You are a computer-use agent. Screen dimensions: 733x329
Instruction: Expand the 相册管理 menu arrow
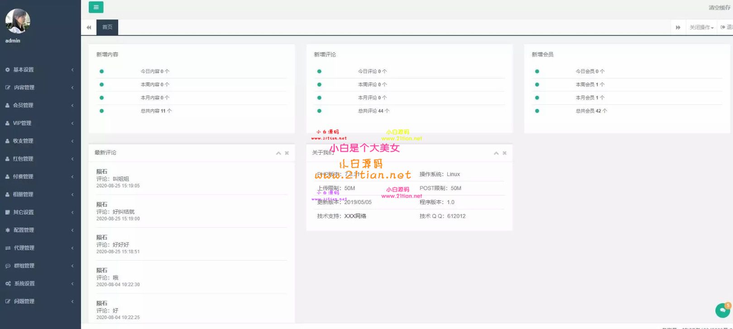pos(72,195)
